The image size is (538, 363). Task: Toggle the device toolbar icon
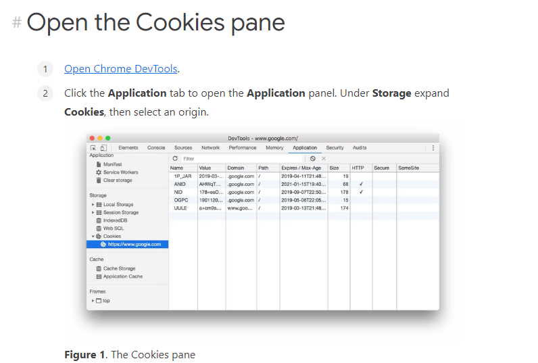coord(103,148)
